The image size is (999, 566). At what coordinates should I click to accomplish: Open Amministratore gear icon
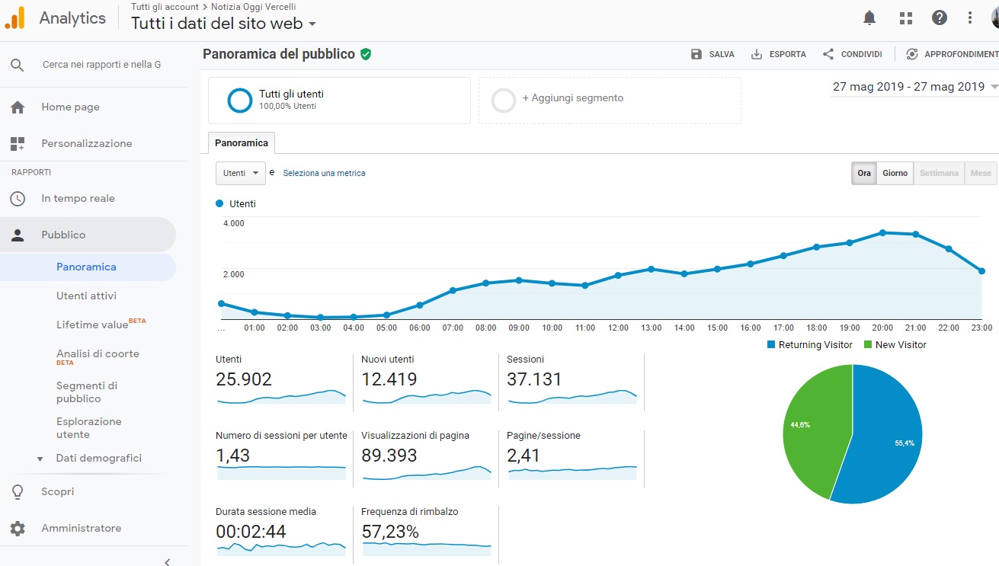[x=18, y=529]
